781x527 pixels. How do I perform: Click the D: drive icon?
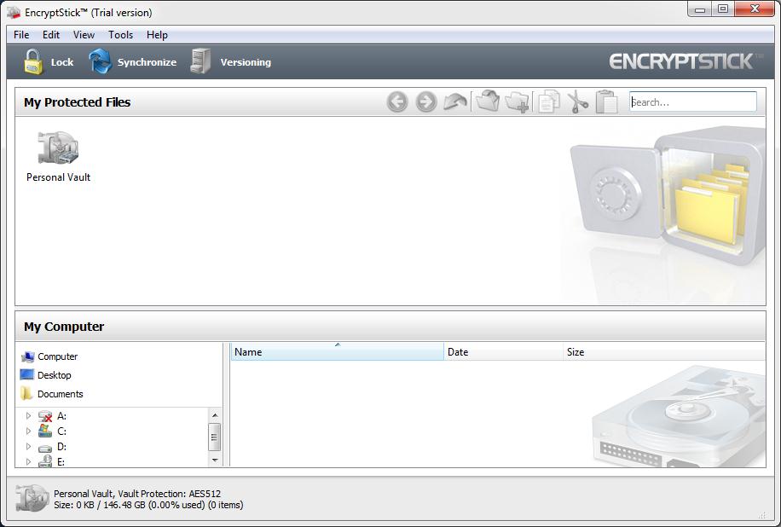coord(45,448)
